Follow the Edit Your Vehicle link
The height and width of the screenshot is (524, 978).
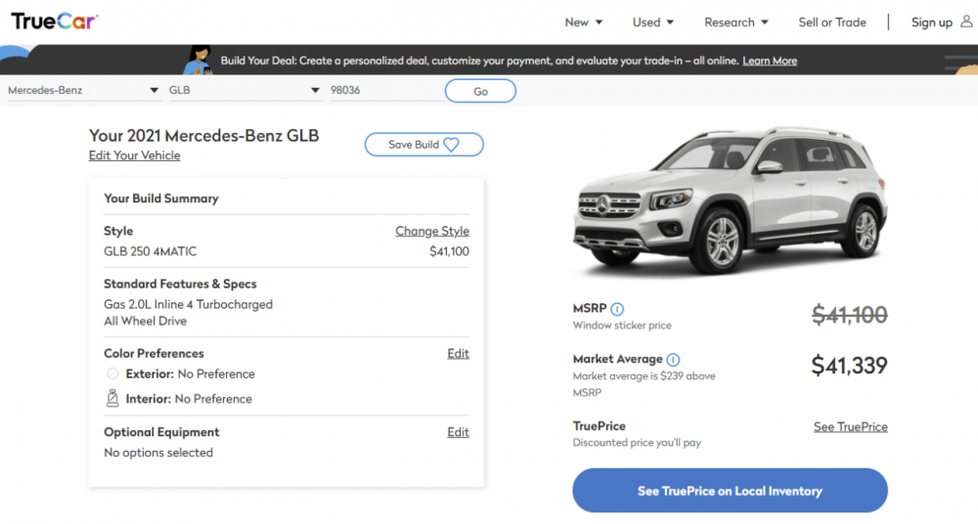pos(134,155)
